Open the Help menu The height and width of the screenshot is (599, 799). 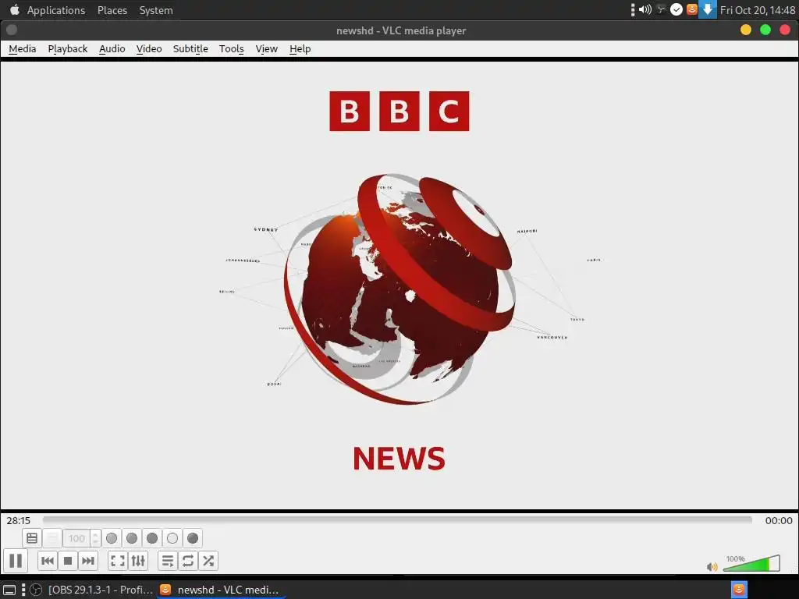coord(300,48)
